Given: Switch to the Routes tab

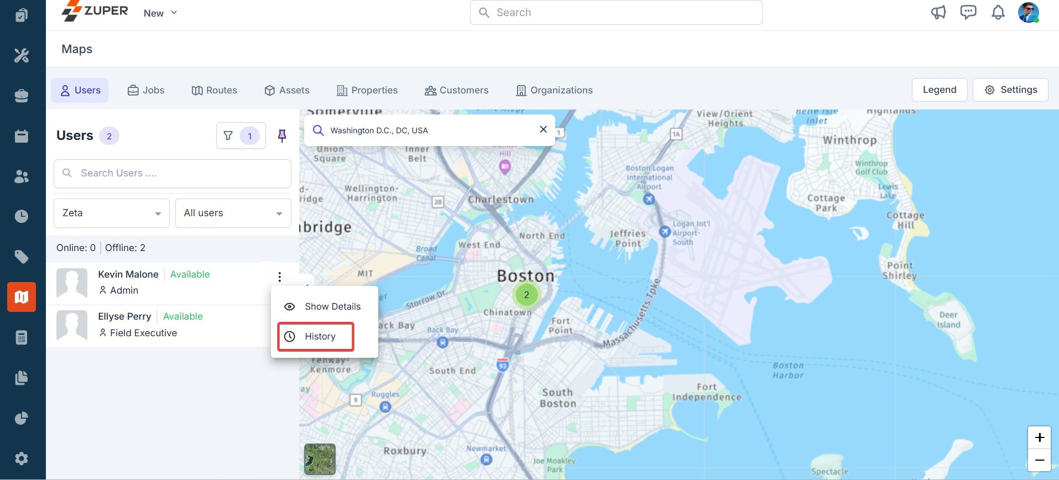Looking at the screenshot, I should [214, 90].
